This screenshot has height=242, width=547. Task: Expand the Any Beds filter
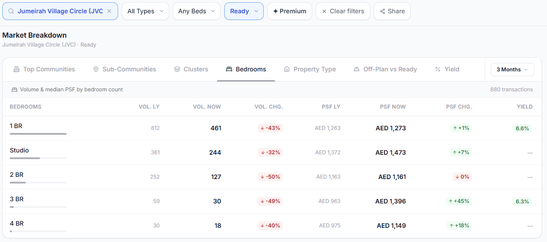[x=197, y=11]
